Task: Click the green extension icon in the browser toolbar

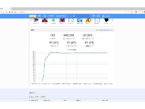Action: [x=136, y=12]
